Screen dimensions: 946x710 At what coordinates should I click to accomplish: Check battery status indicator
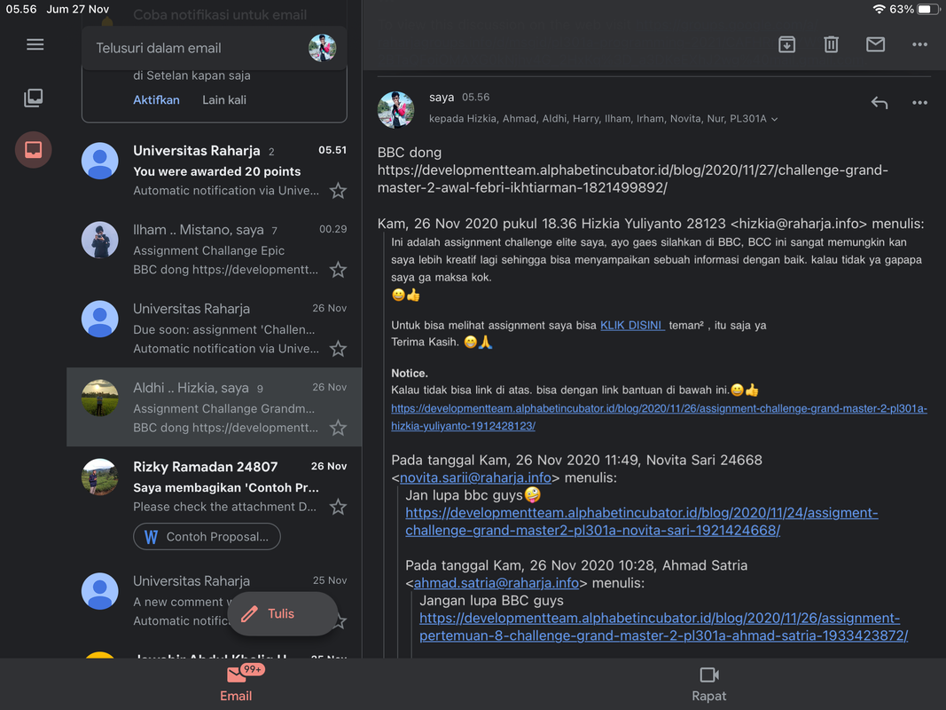[x=927, y=9]
